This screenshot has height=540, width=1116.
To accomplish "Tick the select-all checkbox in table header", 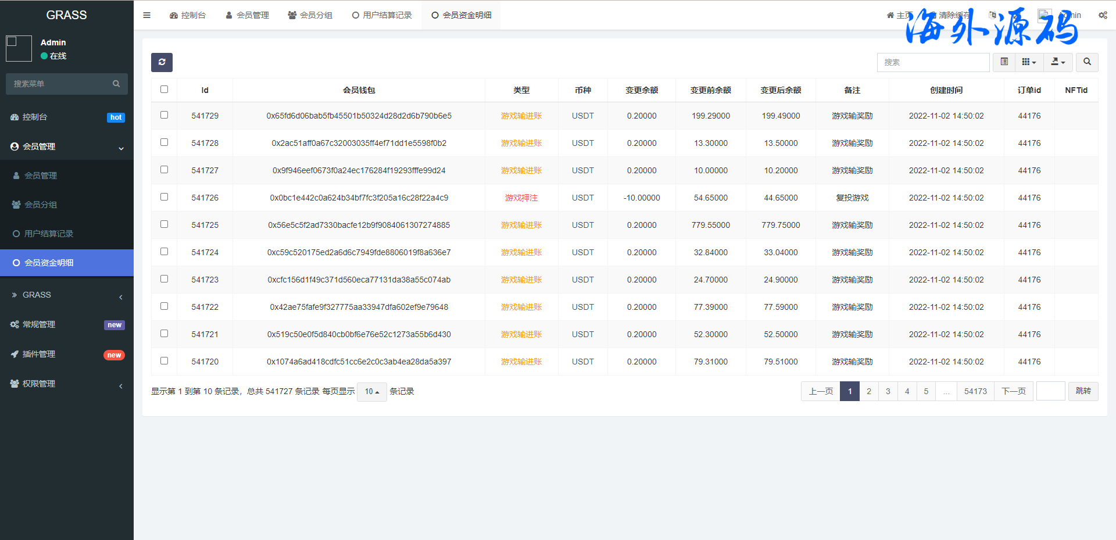I will click(x=164, y=90).
